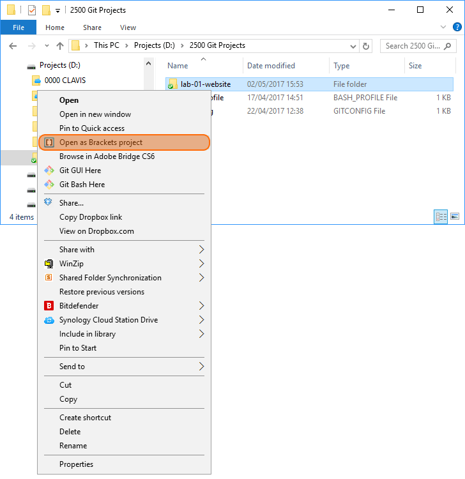Click the 0000 CLAVIS folder icon

click(x=36, y=80)
